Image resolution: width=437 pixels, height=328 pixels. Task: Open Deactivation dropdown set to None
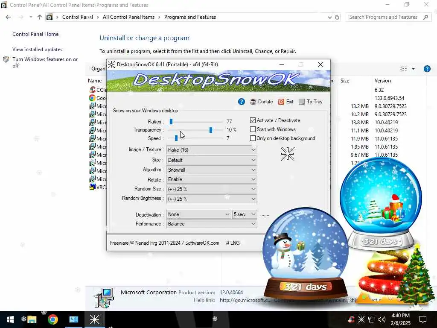pos(198,214)
